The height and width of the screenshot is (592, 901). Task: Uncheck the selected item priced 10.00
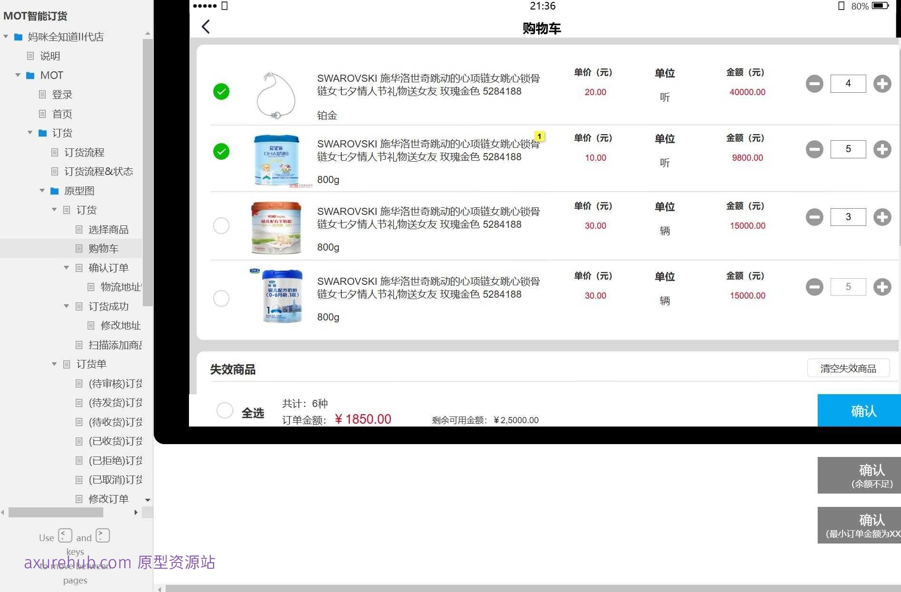pyautogui.click(x=221, y=152)
